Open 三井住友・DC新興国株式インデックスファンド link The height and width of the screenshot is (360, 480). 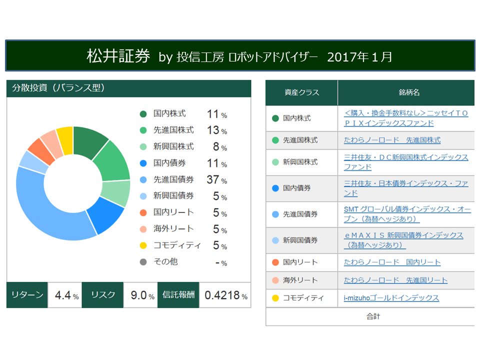pyautogui.click(x=406, y=162)
